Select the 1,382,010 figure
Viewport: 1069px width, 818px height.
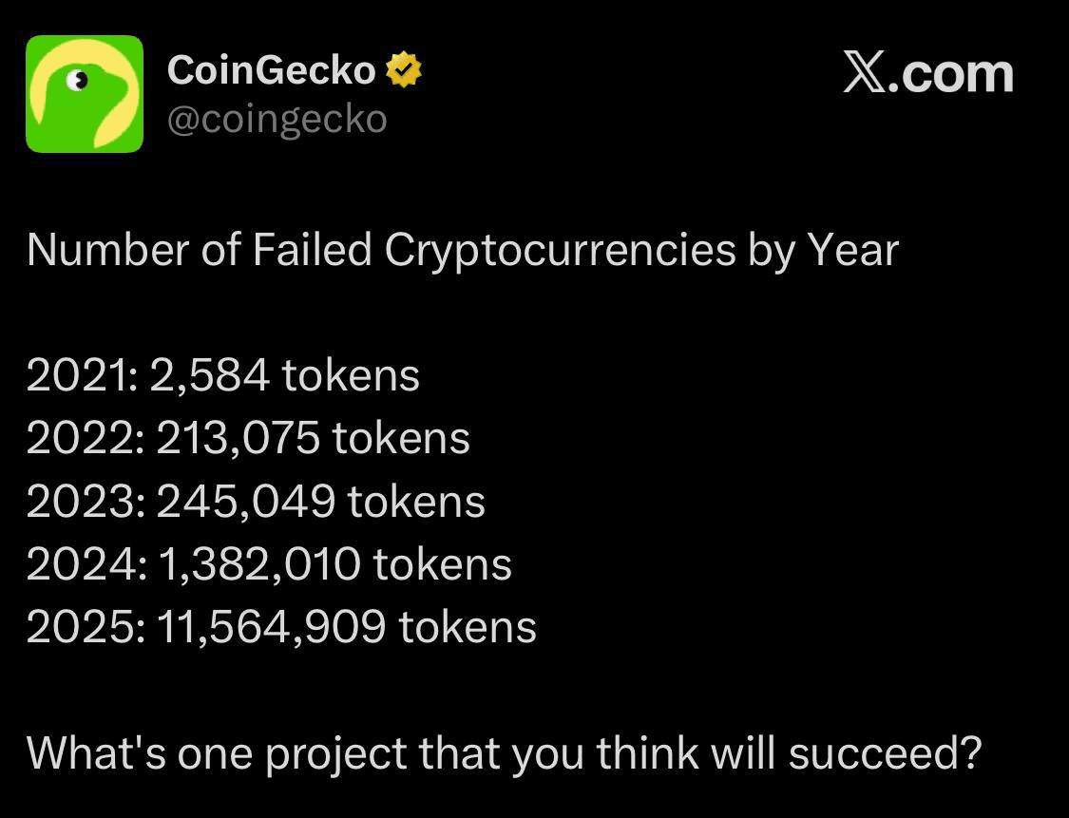click(258, 564)
